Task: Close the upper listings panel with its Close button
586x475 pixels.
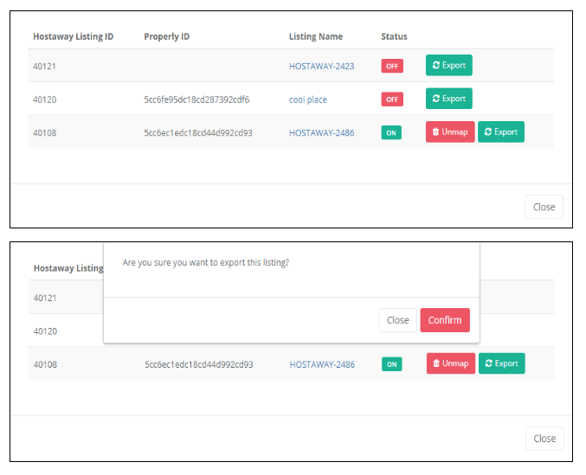Action: pos(544,207)
